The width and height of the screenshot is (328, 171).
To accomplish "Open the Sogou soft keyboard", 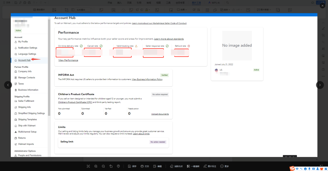I will click(x=313, y=169).
